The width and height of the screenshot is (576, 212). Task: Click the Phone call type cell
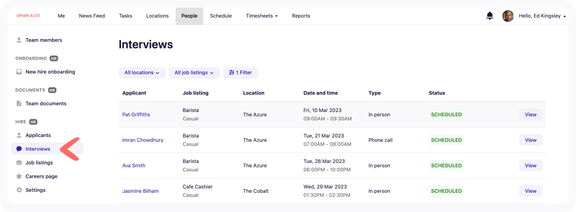[381, 140]
